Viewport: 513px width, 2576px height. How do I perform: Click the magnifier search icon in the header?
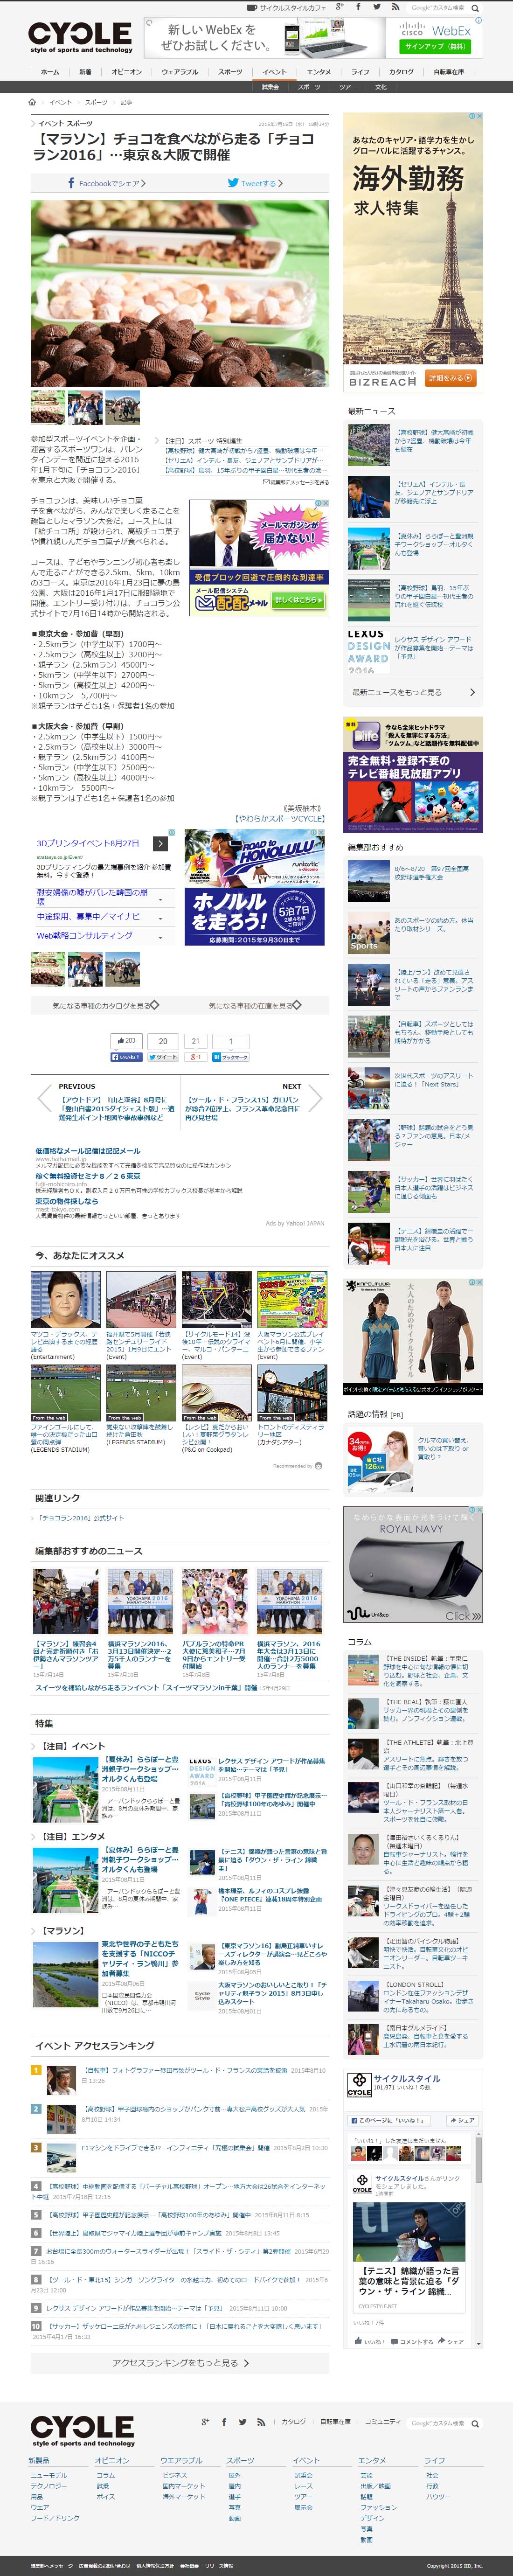pyautogui.click(x=476, y=7)
